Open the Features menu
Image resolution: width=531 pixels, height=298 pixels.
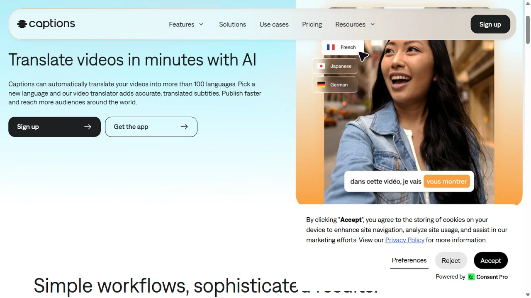pyautogui.click(x=186, y=24)
